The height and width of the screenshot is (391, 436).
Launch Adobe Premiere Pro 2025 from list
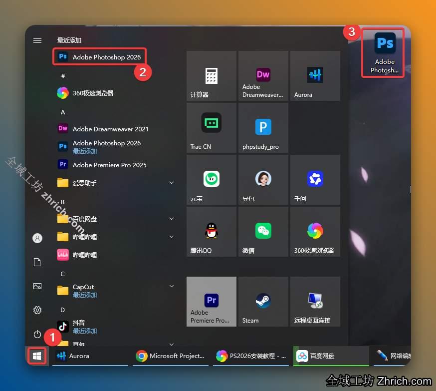pos(102,165)
